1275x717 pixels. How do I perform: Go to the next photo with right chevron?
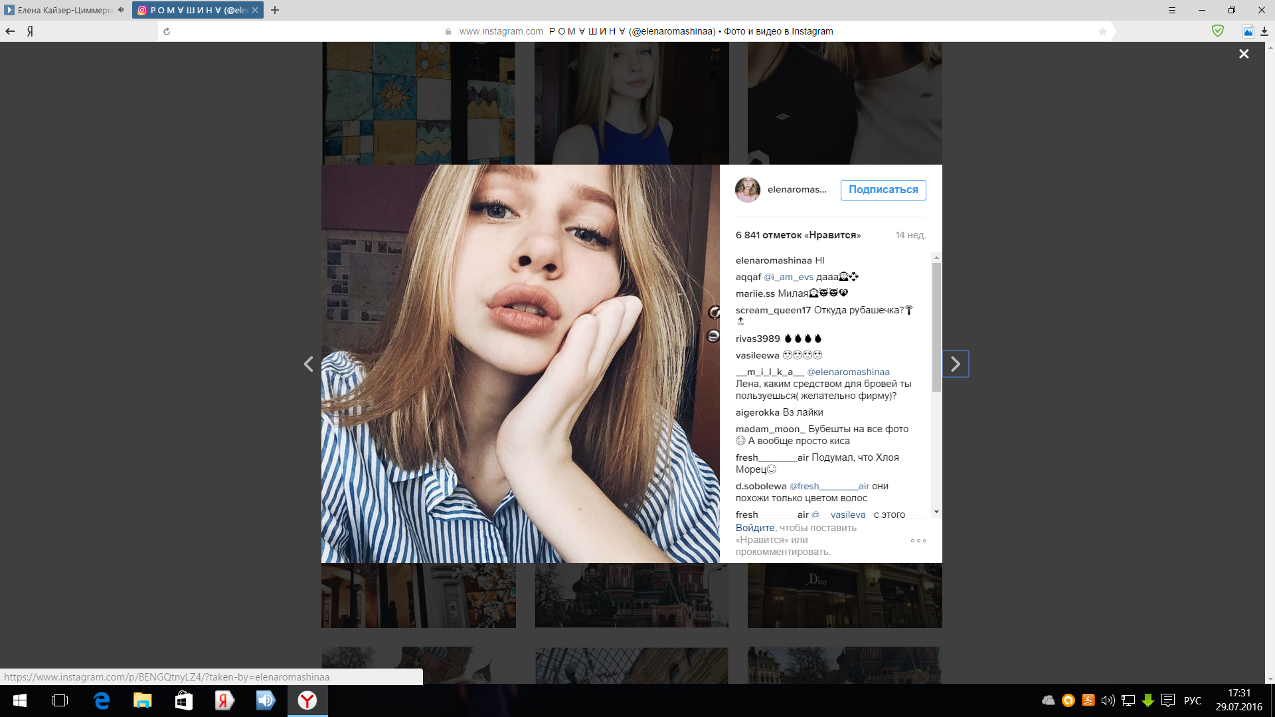(956, 364)
